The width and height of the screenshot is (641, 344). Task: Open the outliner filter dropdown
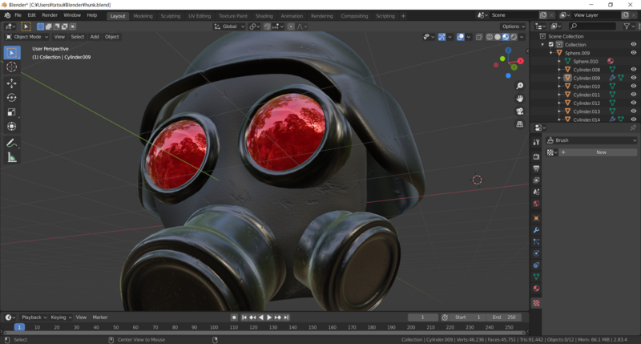pyautogui.click(x=629, y=26)
